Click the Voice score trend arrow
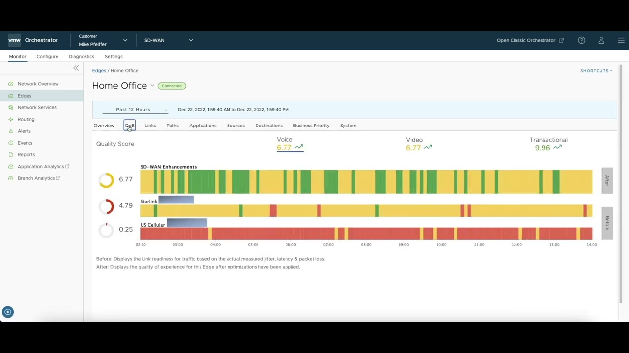This screenshot has width=629, height=353. (299, 147)
